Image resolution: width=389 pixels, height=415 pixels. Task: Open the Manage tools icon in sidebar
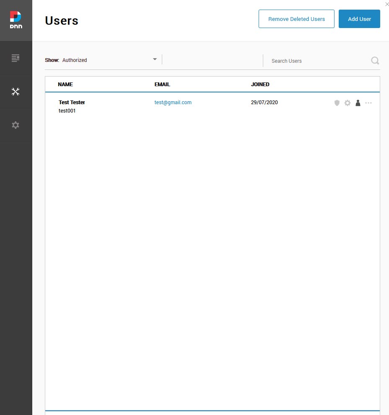pyautogui.click(x=16, y=92)
